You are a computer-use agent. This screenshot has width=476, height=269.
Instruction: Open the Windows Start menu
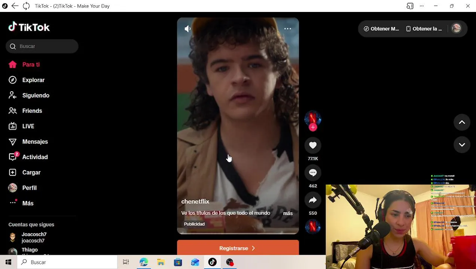[x=8, y=262]
